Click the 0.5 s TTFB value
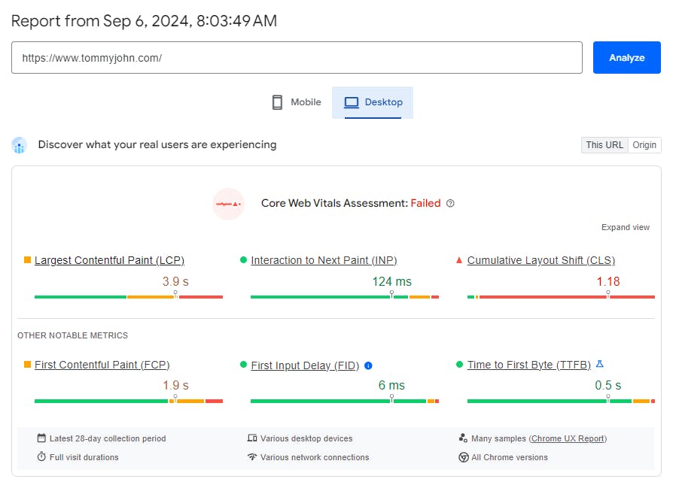 [608, 385]
